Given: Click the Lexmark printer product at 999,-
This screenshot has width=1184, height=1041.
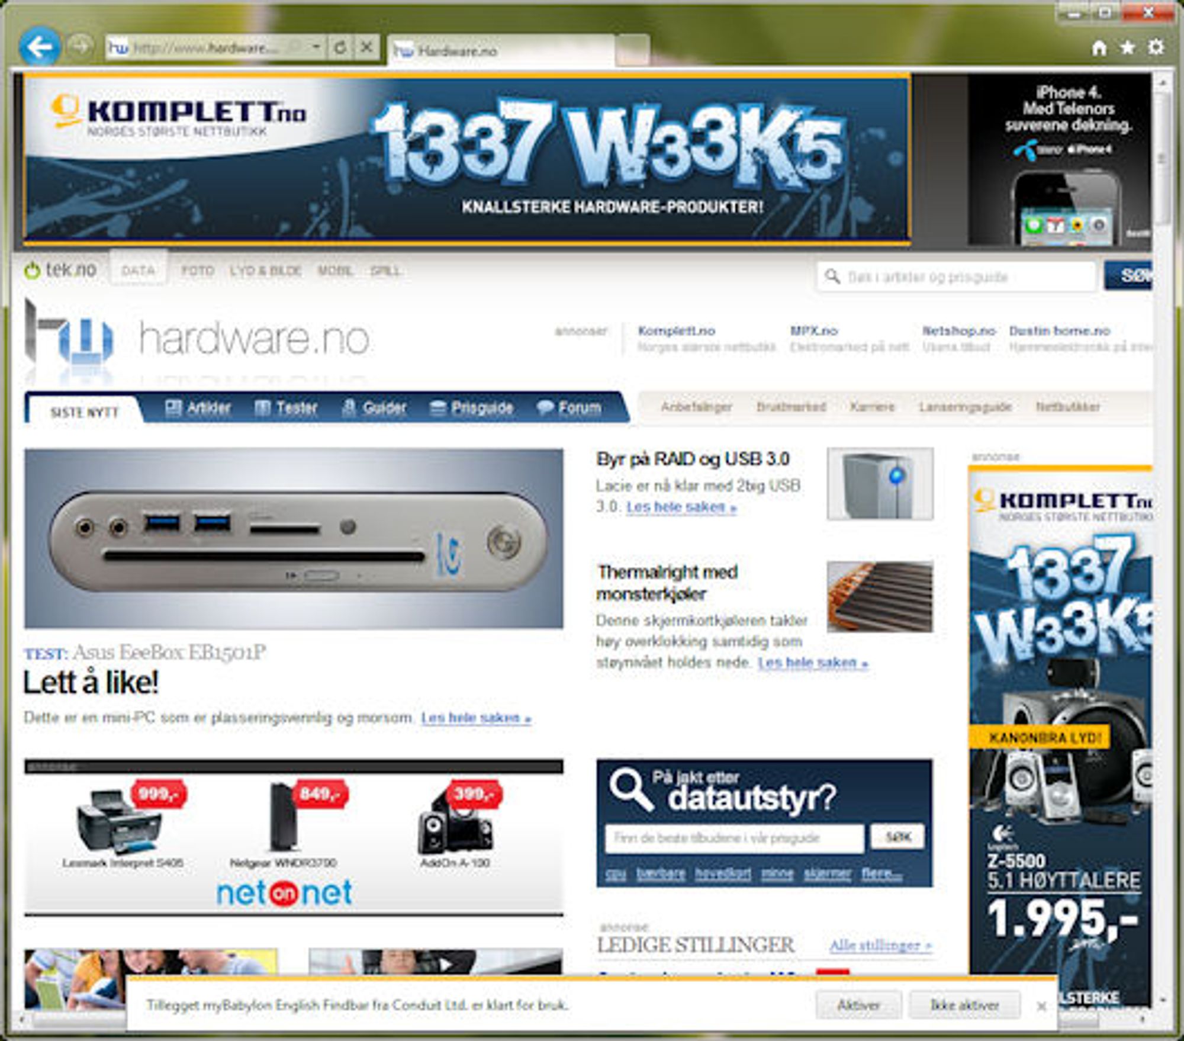Looking at the screenshot, I should click(123, 825).
